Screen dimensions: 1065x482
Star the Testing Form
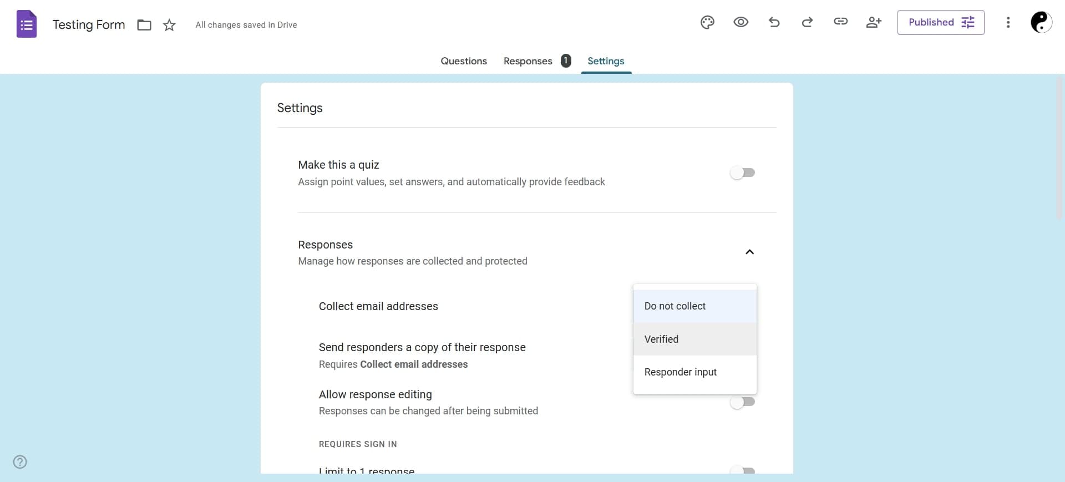(169, 25)
